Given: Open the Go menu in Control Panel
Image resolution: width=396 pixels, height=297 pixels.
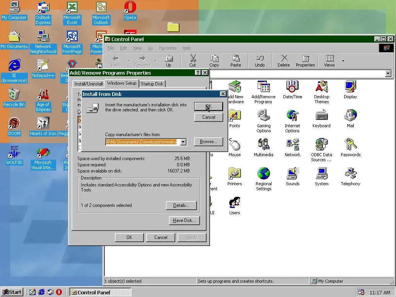Looking at the screenshot, I should 150,48.
